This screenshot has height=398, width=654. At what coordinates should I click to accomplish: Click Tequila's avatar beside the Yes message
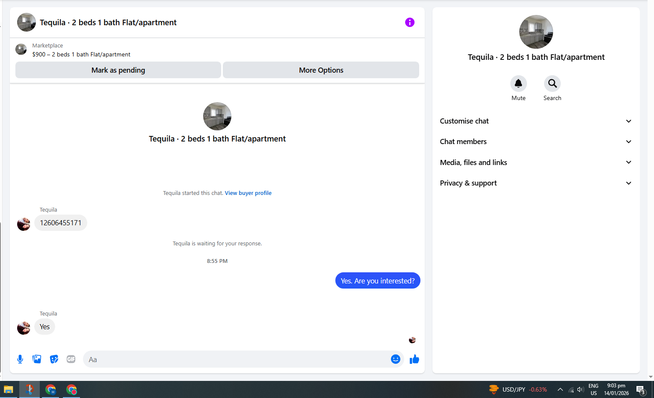[24, 327]
